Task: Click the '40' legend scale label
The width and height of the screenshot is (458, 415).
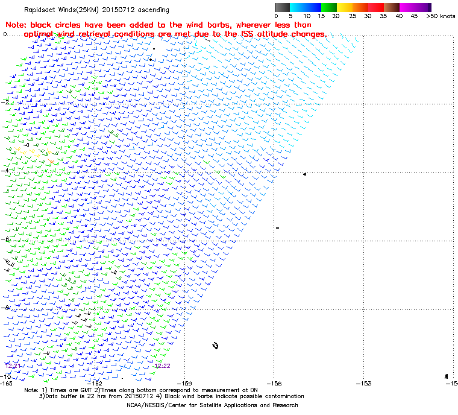Action: click(x=400, y=16)
